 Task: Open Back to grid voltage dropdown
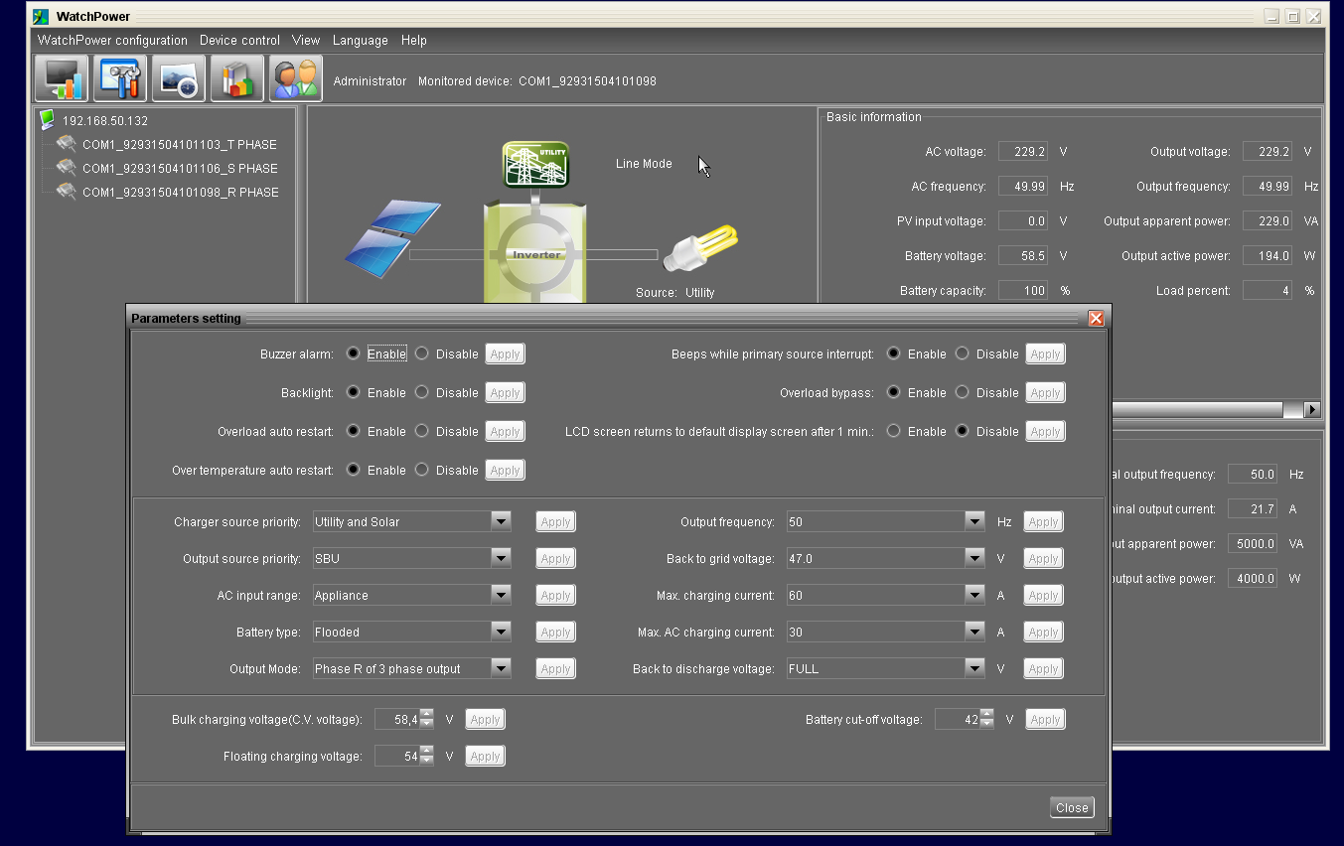(x=974, y=558)
